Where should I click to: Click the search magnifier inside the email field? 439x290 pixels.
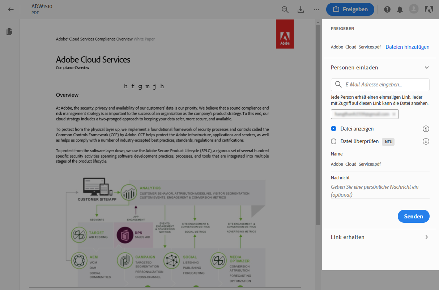pyautogui.click(x=338, y=85)
